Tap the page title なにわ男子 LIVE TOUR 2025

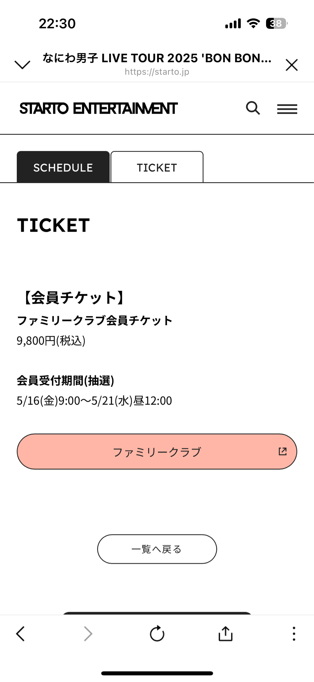coord(157,58)
